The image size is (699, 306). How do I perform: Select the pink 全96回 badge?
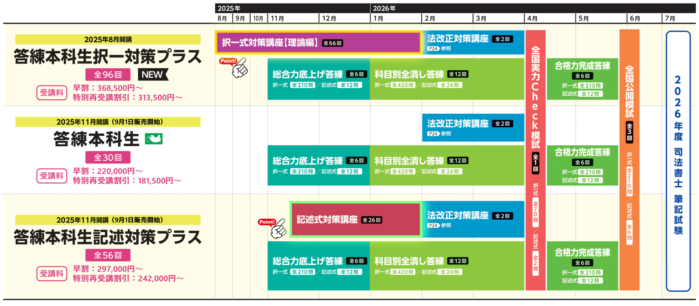pyautogui.click(x=108, y=75)
